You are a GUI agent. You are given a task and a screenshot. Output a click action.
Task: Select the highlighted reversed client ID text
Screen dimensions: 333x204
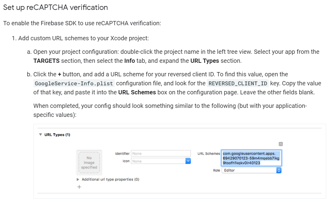click(x=251, y=157)
